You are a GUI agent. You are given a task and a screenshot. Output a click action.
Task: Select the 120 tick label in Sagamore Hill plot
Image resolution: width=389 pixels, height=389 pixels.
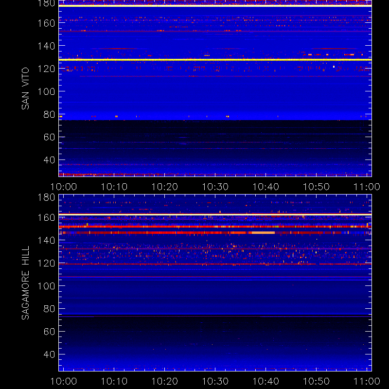(46, 263)
